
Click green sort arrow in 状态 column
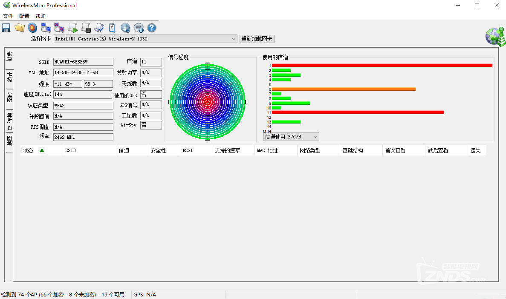tap(42, 150)
